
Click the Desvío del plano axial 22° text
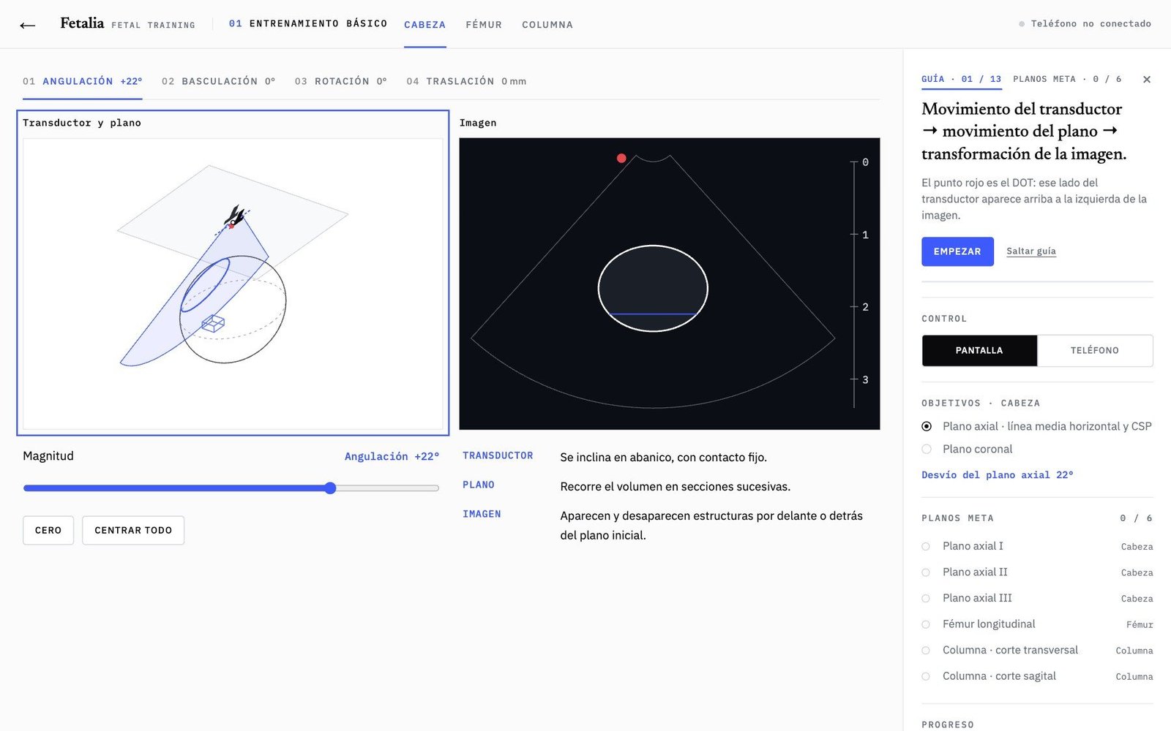[x=998, y=475]
